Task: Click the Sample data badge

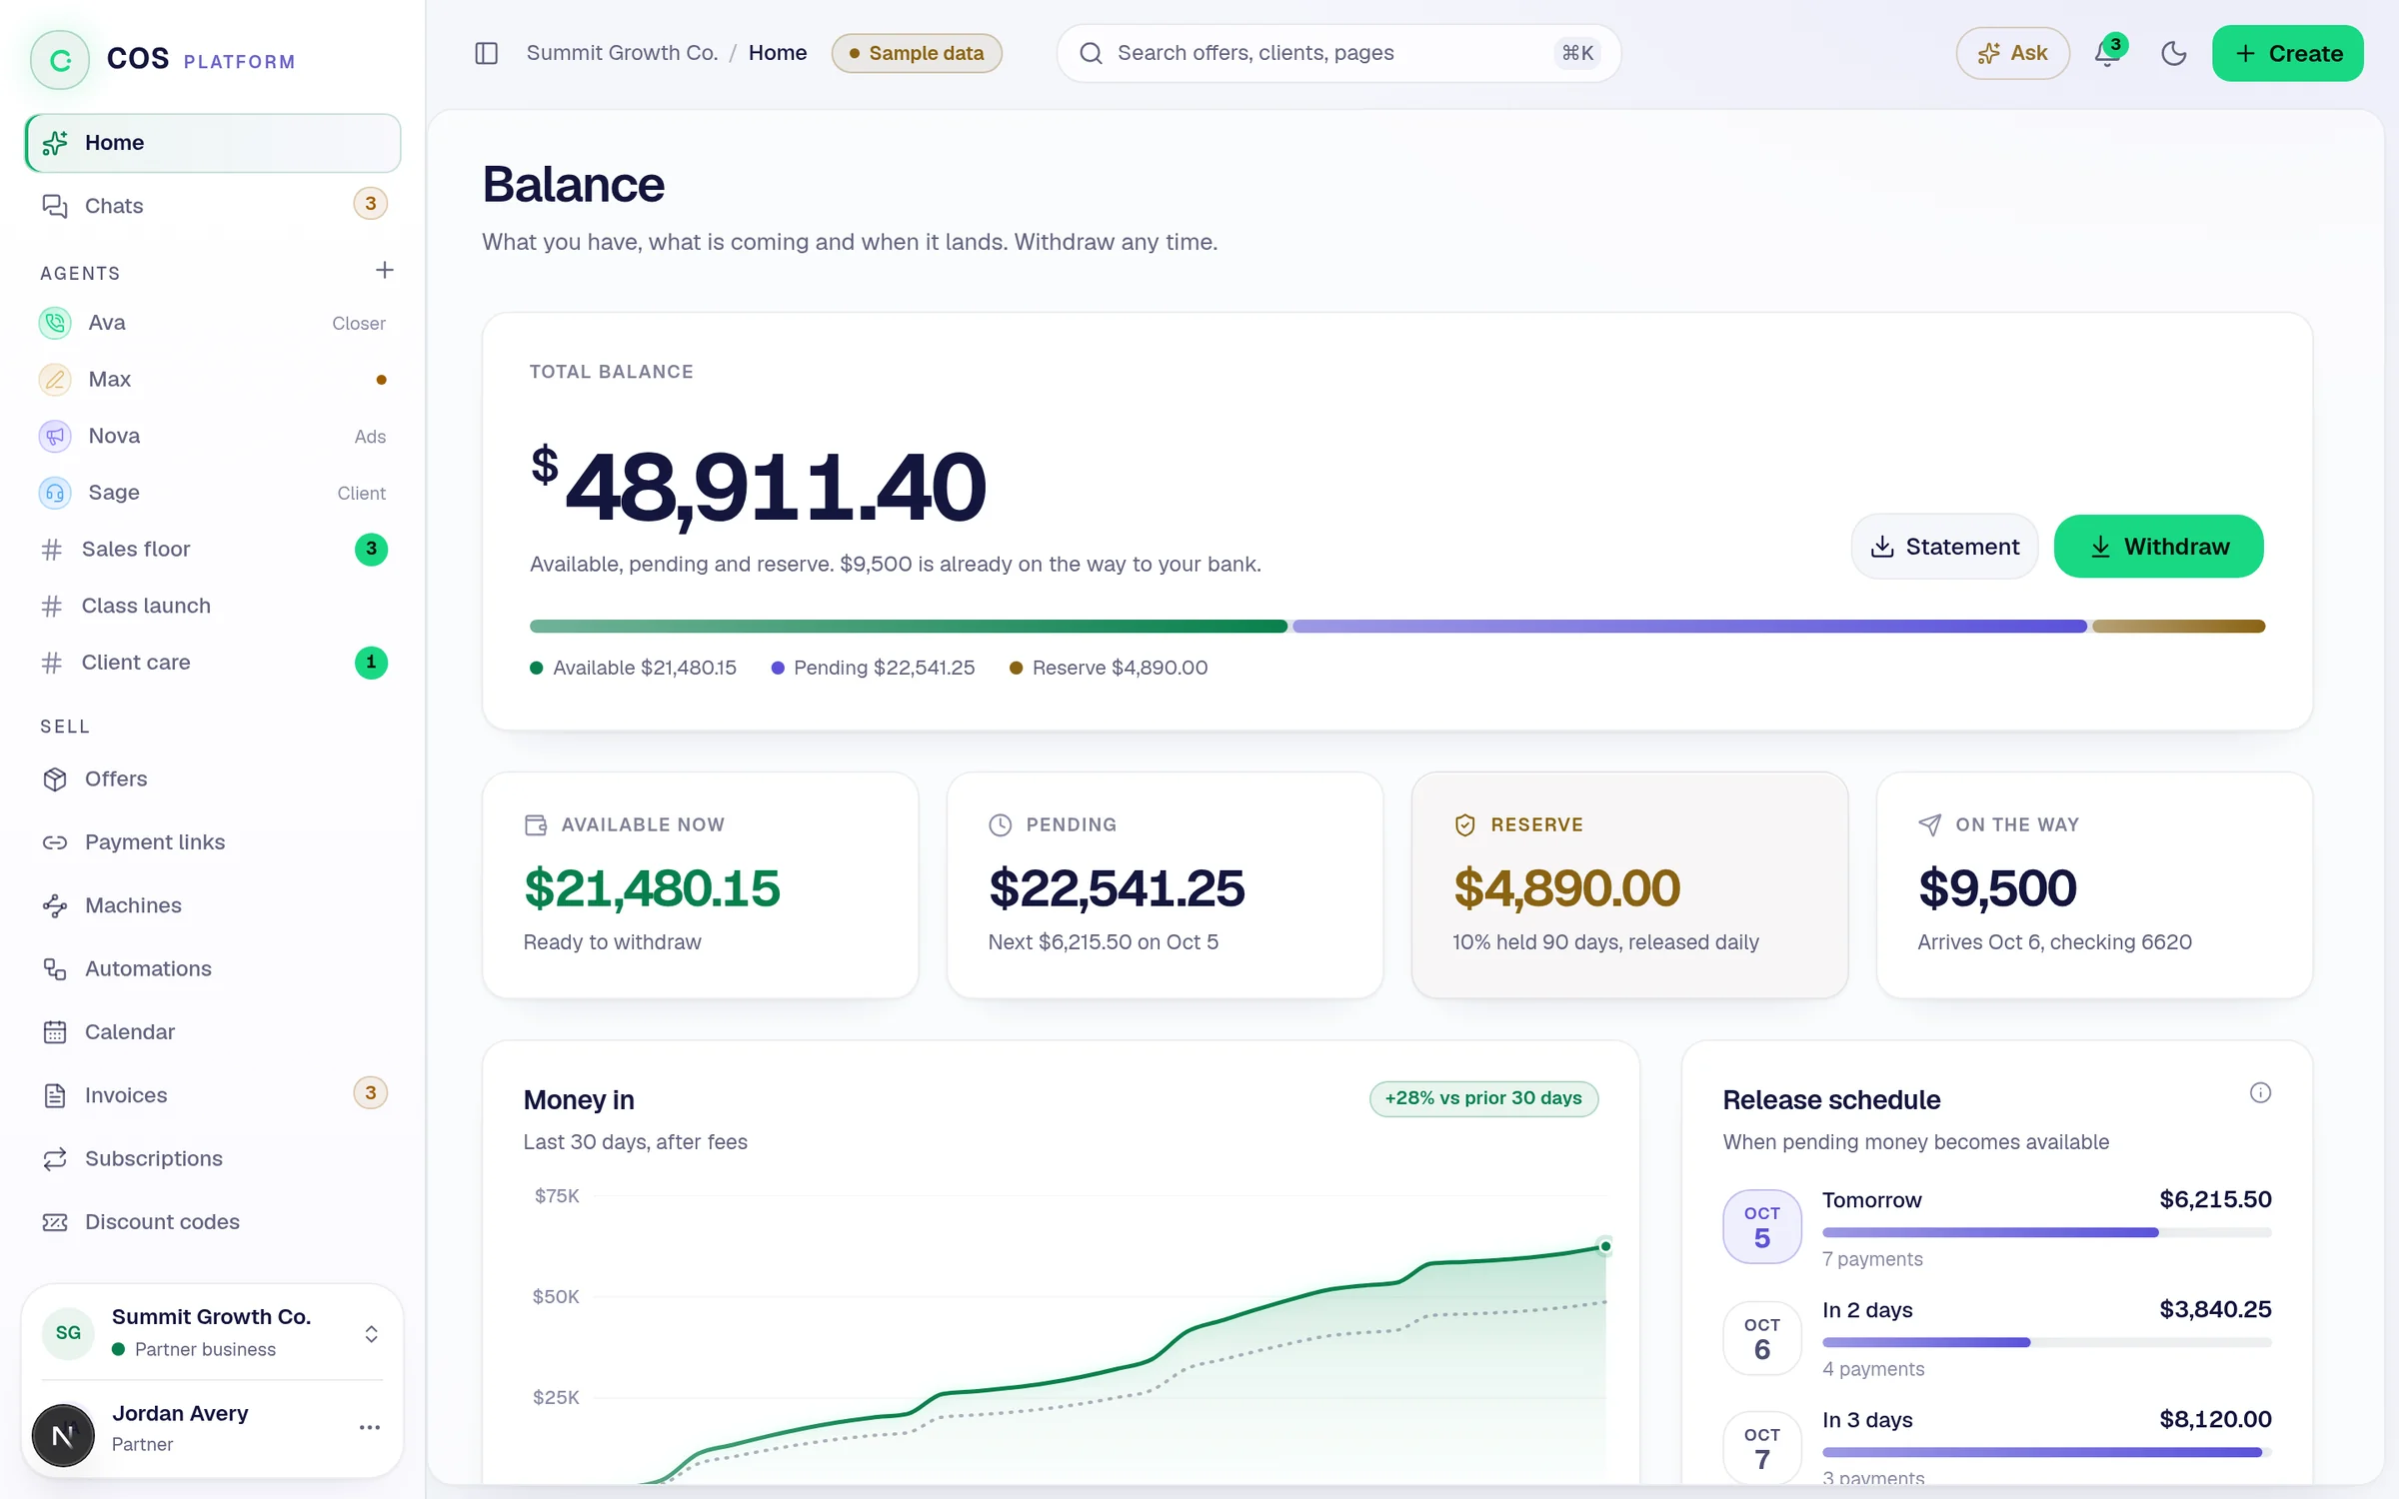Action: point(917,53)
